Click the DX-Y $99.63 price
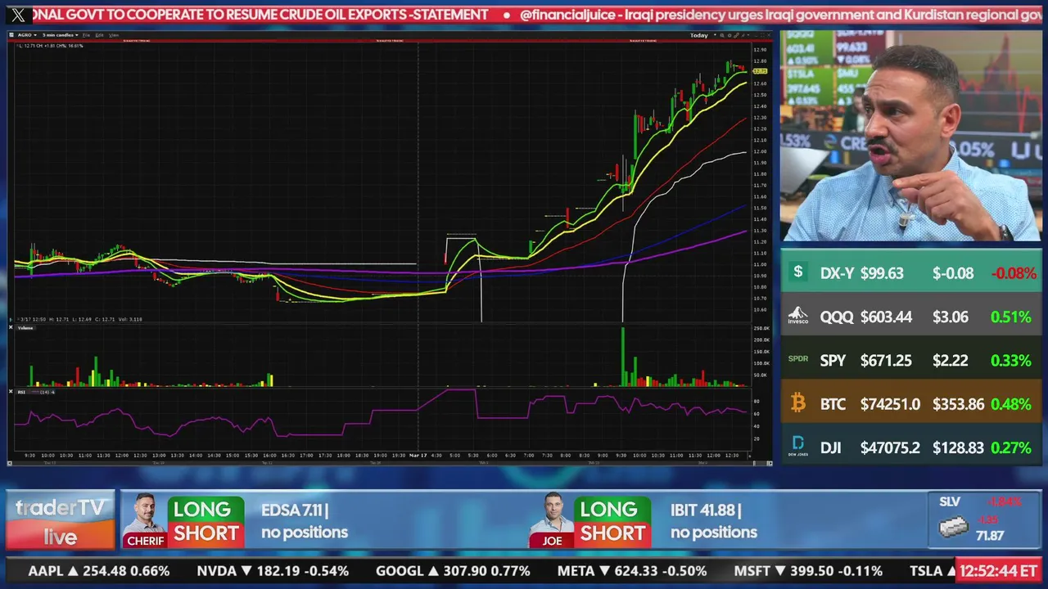Image resolution: width=1048 pixels, height=589 pixels. [x=882, y=273]
